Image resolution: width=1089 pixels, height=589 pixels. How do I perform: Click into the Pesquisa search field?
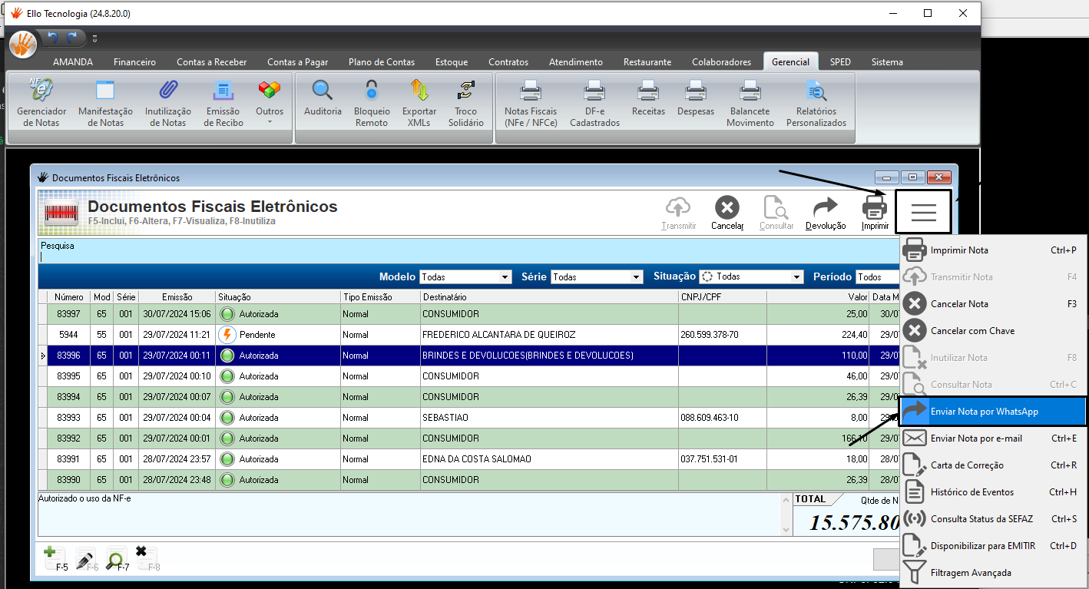468,256
